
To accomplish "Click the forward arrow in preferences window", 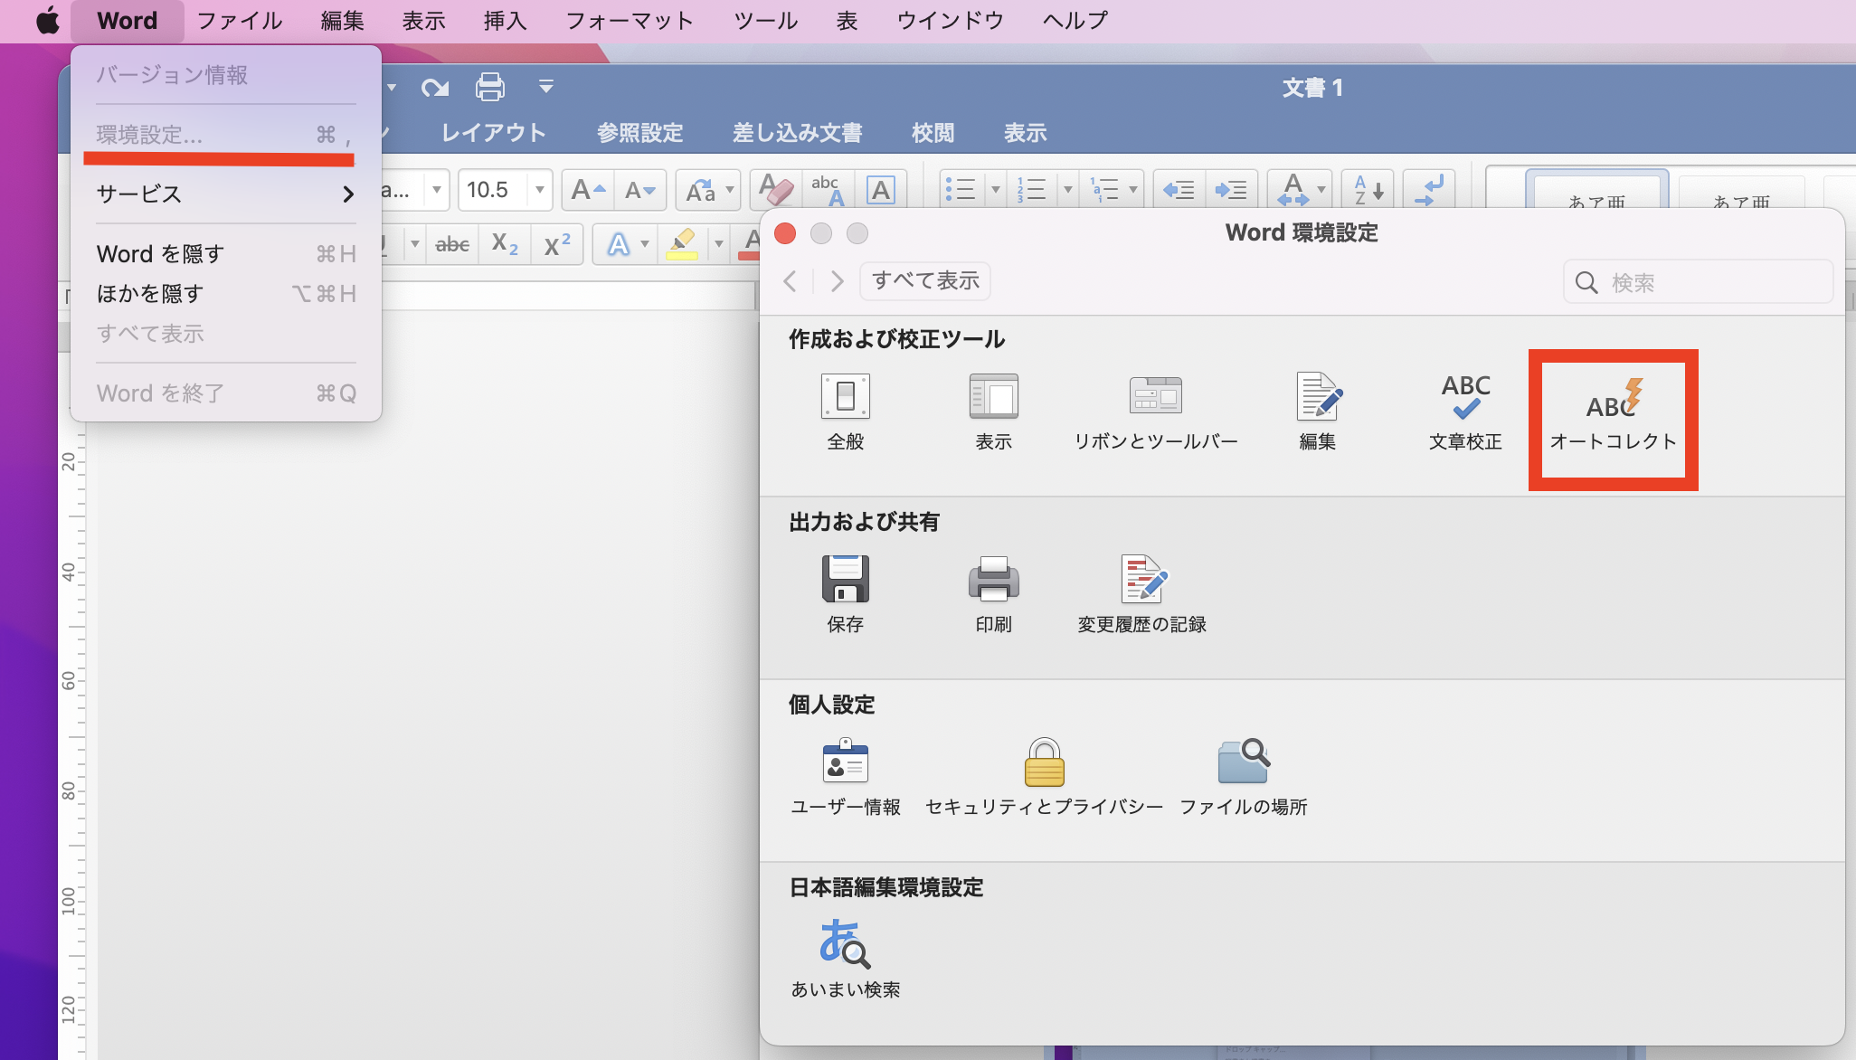I will tap(838, 281).
